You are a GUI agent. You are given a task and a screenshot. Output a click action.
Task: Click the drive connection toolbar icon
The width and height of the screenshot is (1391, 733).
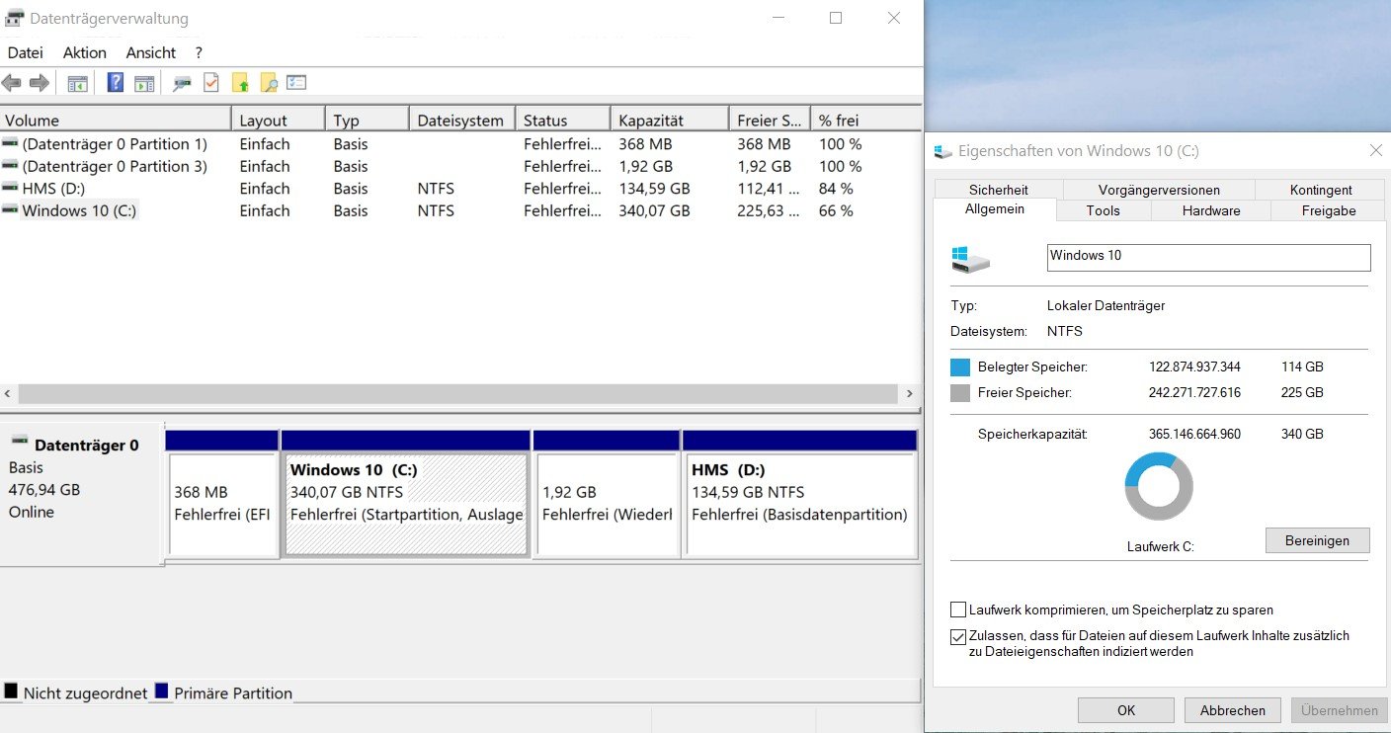[x=182, y=83]
